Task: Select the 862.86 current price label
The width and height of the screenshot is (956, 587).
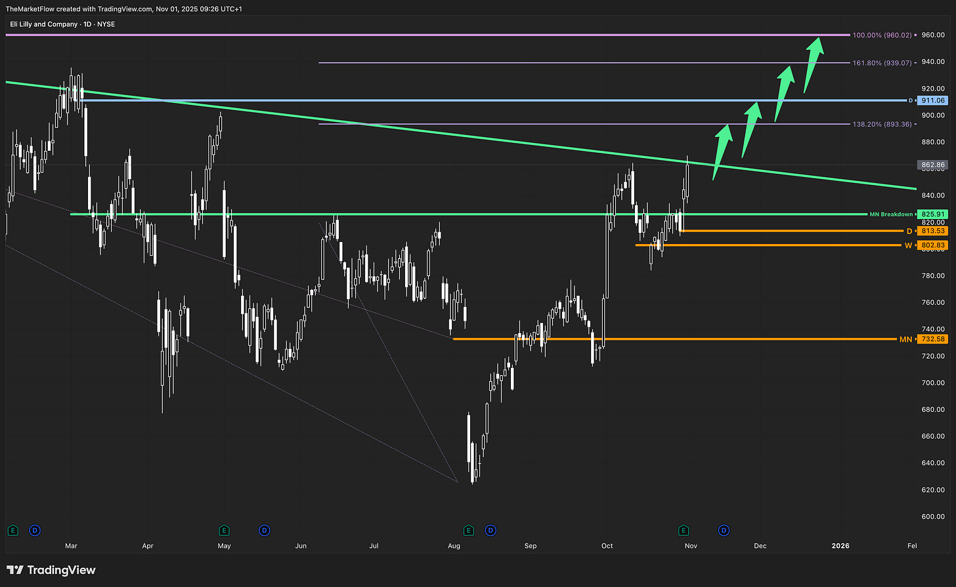Action: (933, 165)
